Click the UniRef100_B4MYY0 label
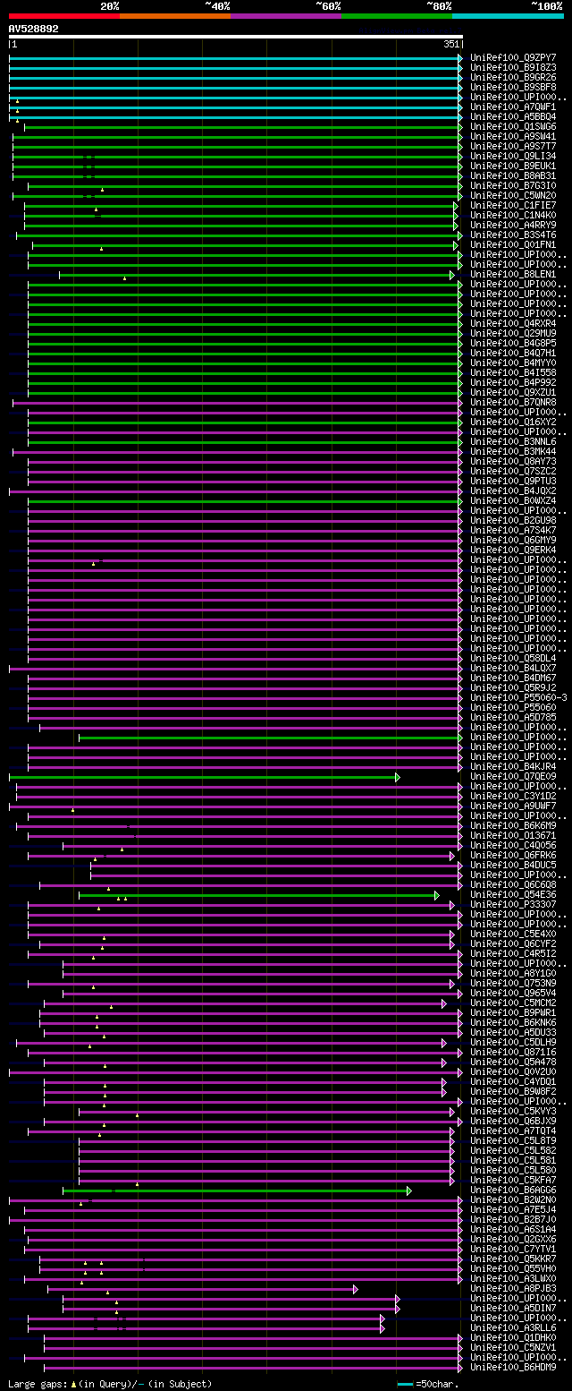The width and height of the screenshot is (572, 1391). (x=513, y=363)
